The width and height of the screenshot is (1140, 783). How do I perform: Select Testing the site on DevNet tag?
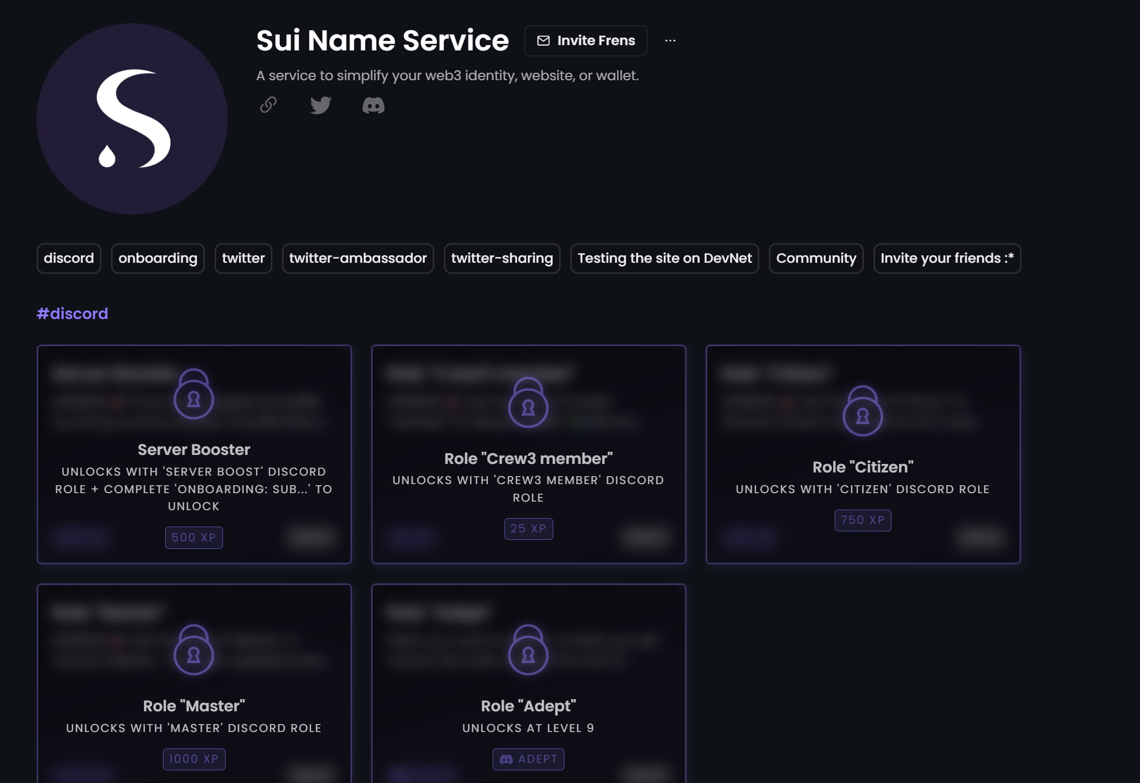pyautogui.click(x=664, y=259)
